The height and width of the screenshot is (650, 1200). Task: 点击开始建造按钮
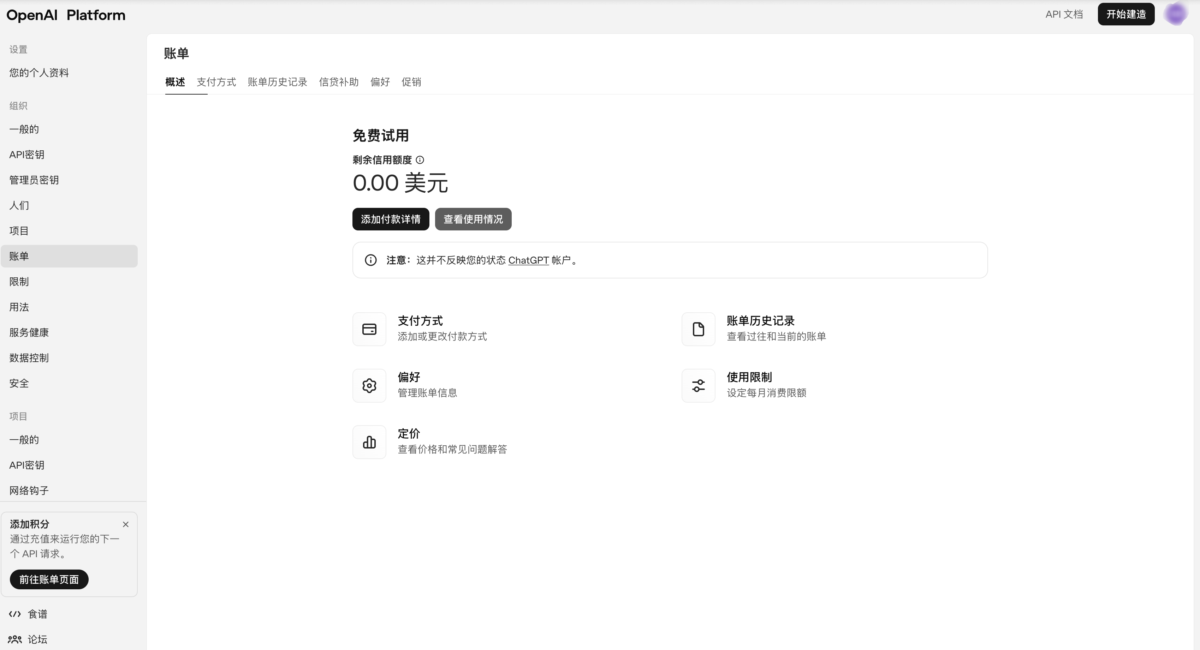pos(1126,14)
